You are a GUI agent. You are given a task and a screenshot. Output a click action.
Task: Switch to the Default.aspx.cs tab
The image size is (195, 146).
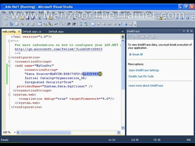click(x=32, y=32)
